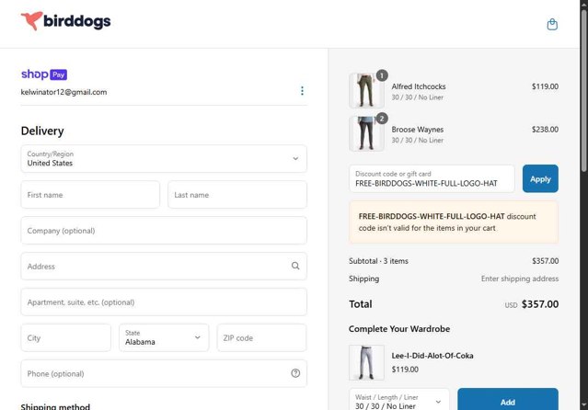Viewport: 588px width, 410px height.
Task: Click the $238.00 price of Broose Waynes
Action: pos(545,130)
